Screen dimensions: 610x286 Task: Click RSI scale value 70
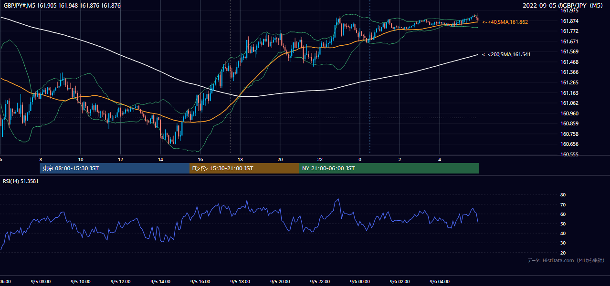[x=563, y=204]
